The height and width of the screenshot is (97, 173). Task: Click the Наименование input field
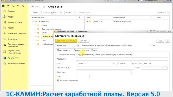(122, 46)
